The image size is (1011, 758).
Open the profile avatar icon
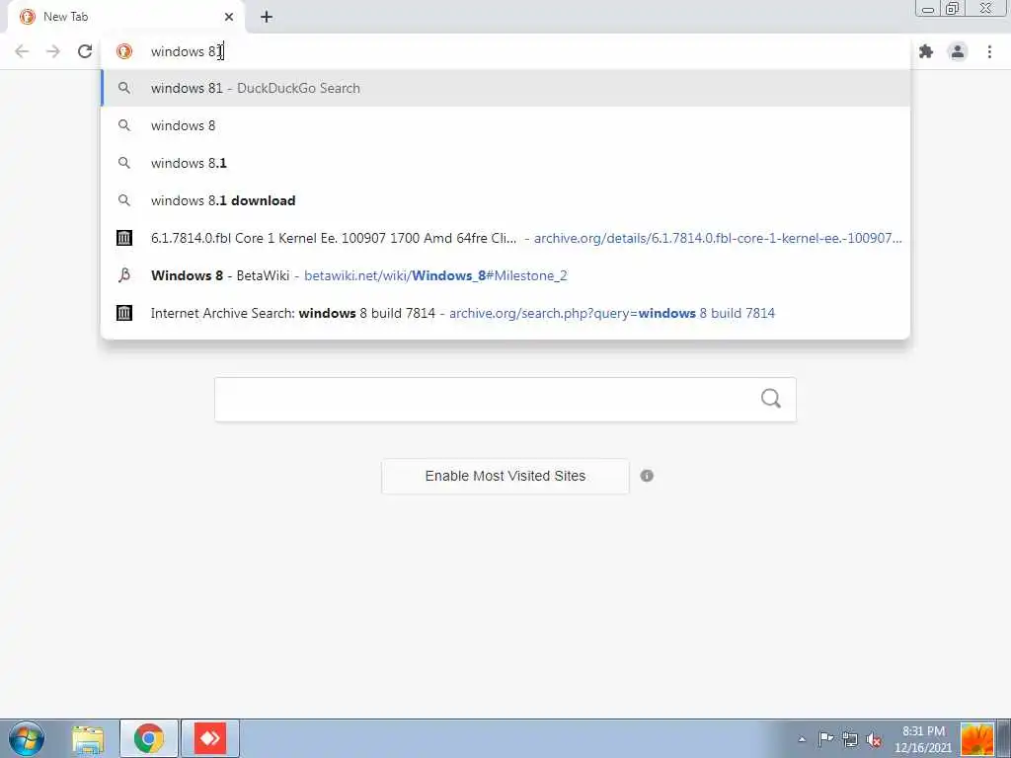958,51
